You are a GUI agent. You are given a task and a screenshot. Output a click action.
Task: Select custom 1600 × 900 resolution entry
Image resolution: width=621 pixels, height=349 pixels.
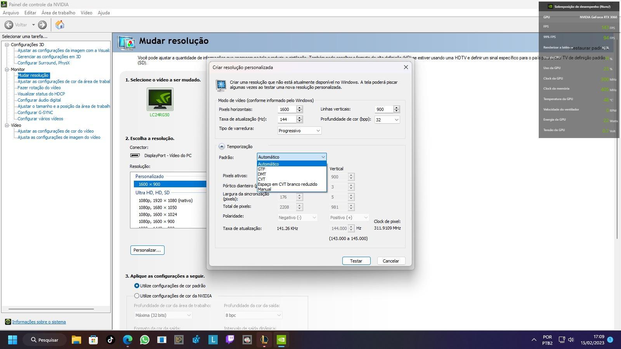[170, 184]
